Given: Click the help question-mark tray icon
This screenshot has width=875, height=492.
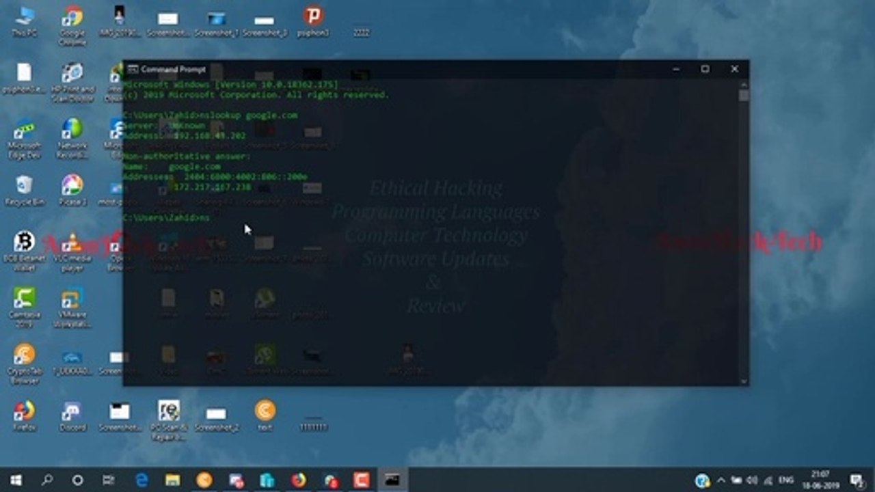Looking at the screenshot, I should coord(702,480).
